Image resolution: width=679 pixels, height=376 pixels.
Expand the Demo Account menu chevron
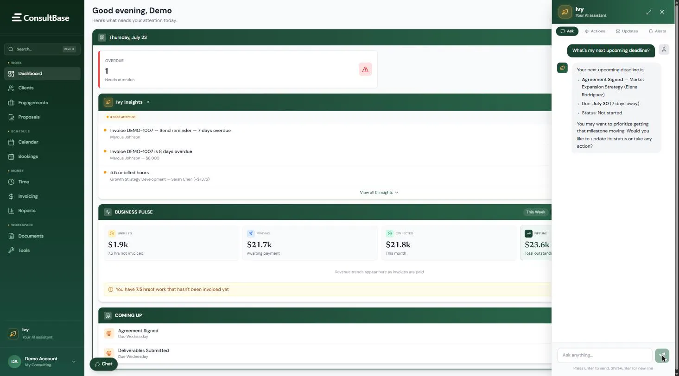tap(74, 362)
